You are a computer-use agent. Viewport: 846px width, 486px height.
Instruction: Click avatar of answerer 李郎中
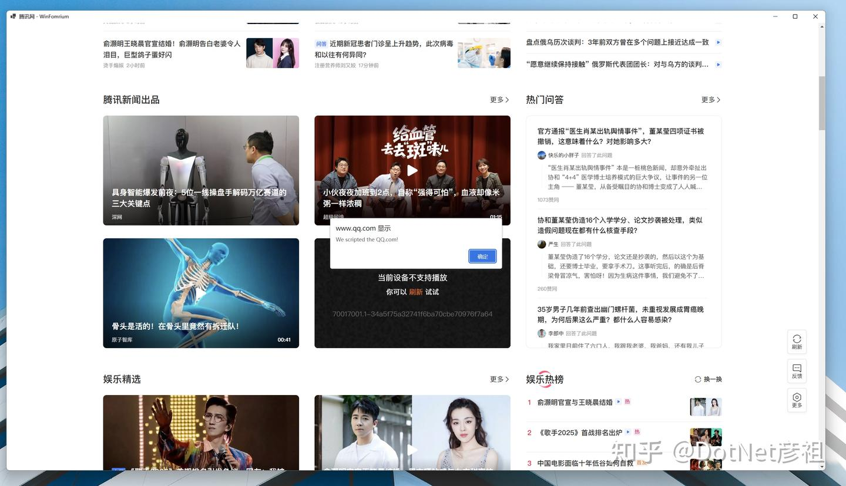[x=542, y=333]
